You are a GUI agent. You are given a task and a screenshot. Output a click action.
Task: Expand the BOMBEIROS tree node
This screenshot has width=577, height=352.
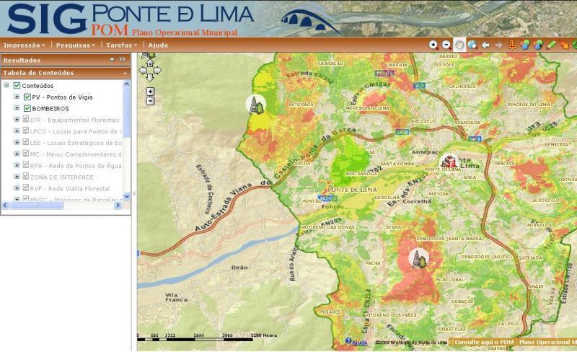pos(17,108)
